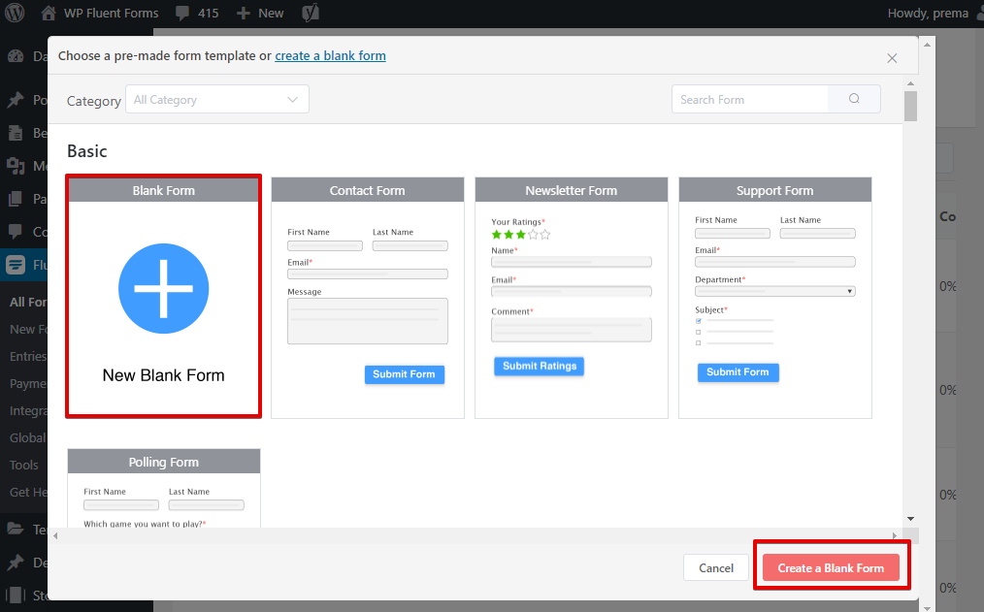Viewport: 984px width, 612px height.
Task: Tick the second Subject checkbox in Support Form
Action: (699, 333)
